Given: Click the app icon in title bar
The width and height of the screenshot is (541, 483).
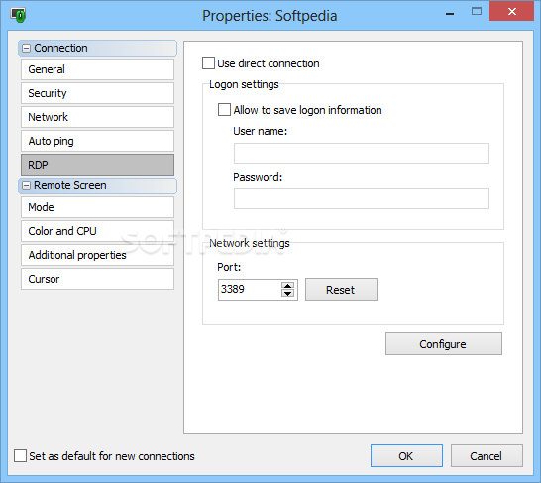Looking at the screenshot, I should 18,15.
